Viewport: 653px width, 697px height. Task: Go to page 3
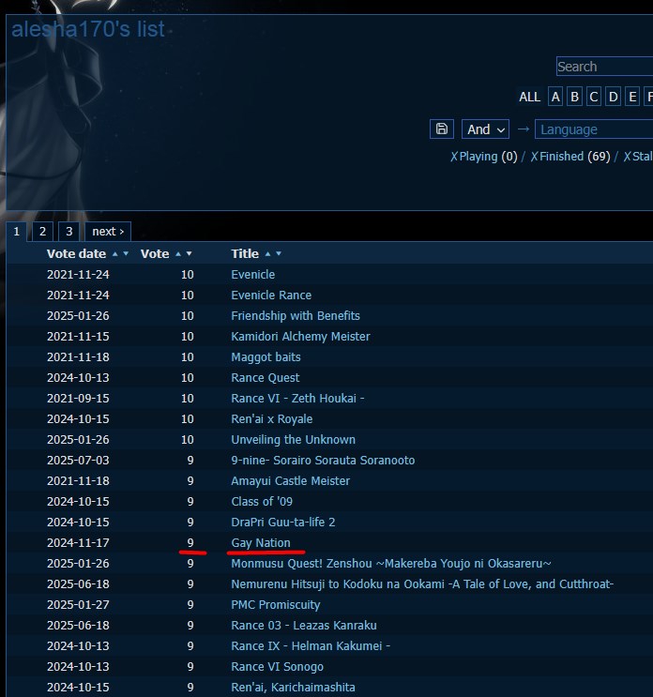pos(68,231)
